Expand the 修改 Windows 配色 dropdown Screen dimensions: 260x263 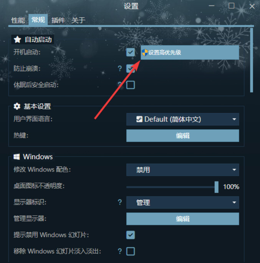pos(182,170)
